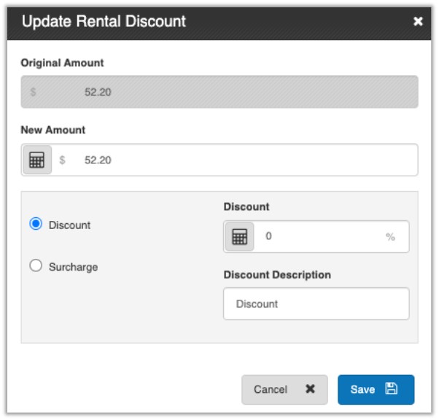The width and height of the screenshot is (439, 420).
Task: Click the Discount option label text
Action: click(x=69, y=225)
